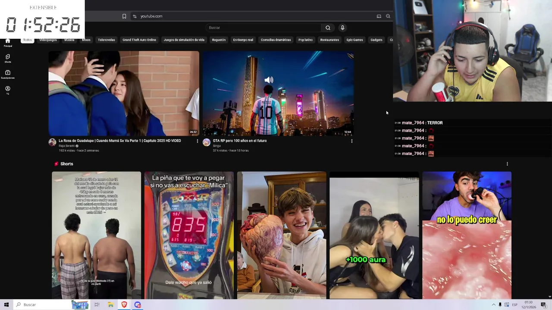This screenshot has height=310, width=552.
Task: Open site settings icon beside youtube.com
Action: tap(135, 16)
